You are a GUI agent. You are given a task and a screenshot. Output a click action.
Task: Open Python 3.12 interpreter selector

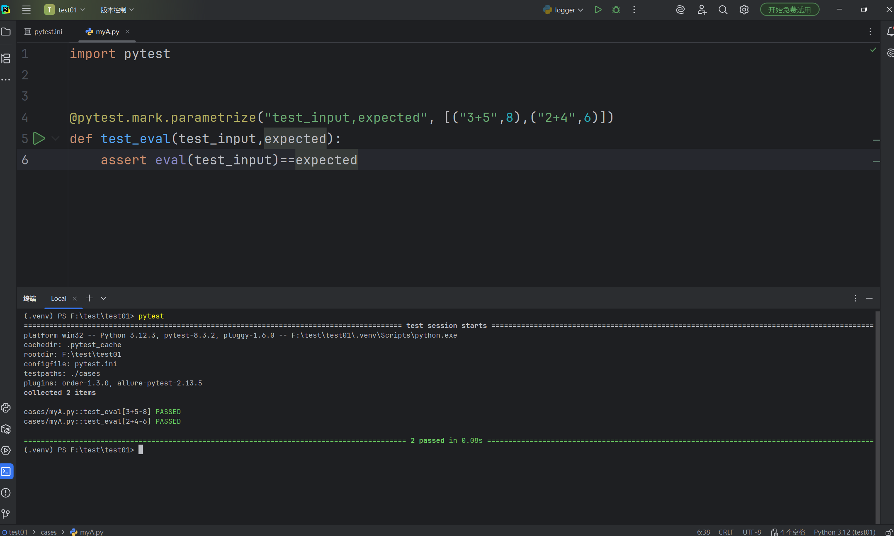click(844, 532)
